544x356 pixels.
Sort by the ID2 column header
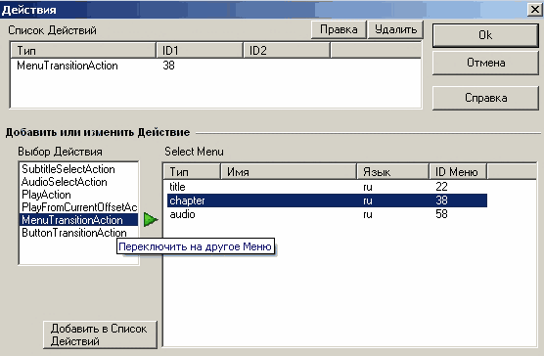click(x=287, y=51)
